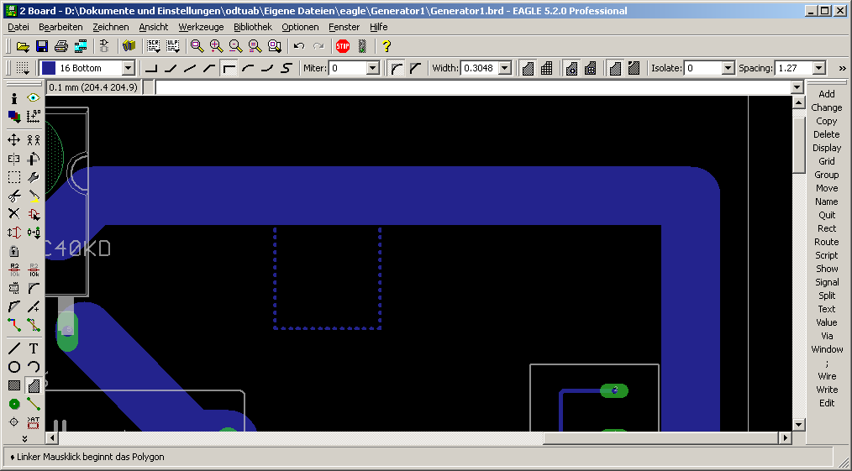Select the Group tool dashed rectangle
This screenshot has width=852, height=471.
coord(14,177)
